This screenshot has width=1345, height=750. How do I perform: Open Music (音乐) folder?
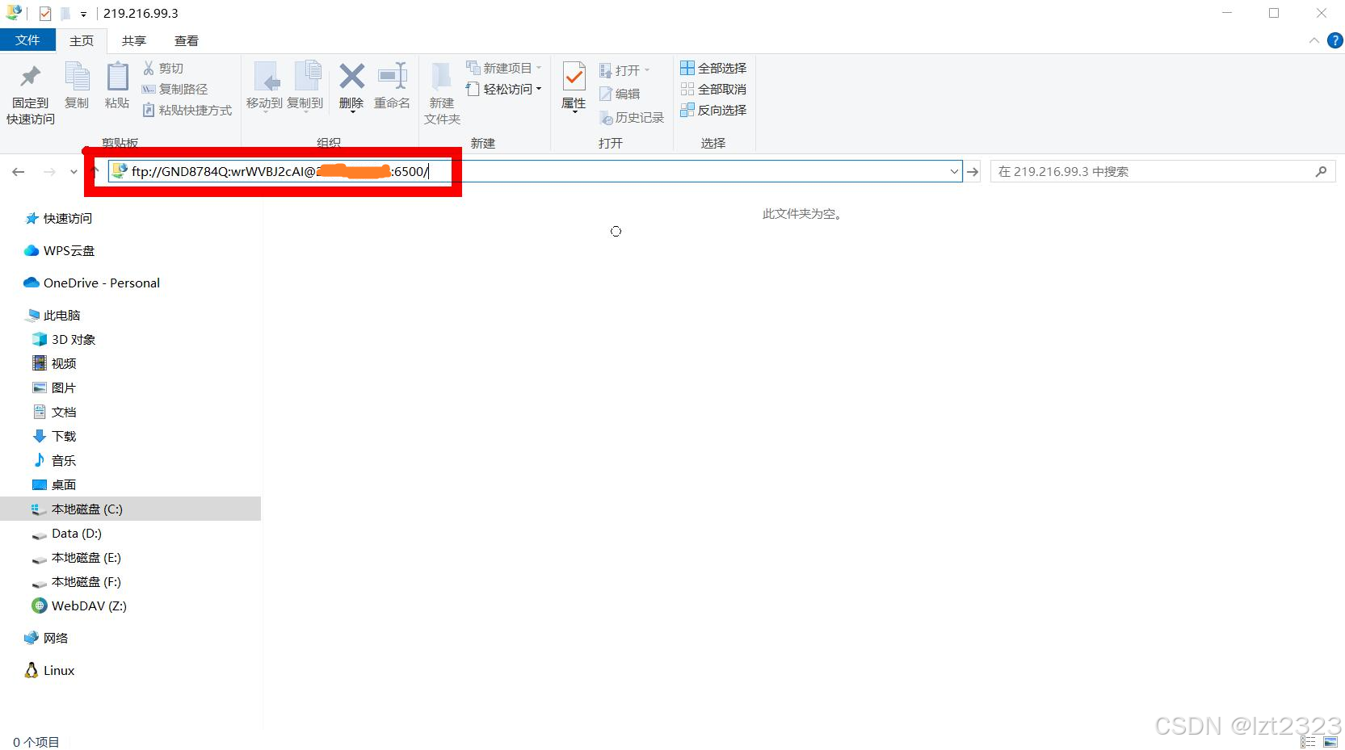pos(54,460)
